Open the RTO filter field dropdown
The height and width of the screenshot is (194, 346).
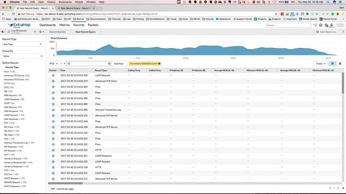(54, 64)
